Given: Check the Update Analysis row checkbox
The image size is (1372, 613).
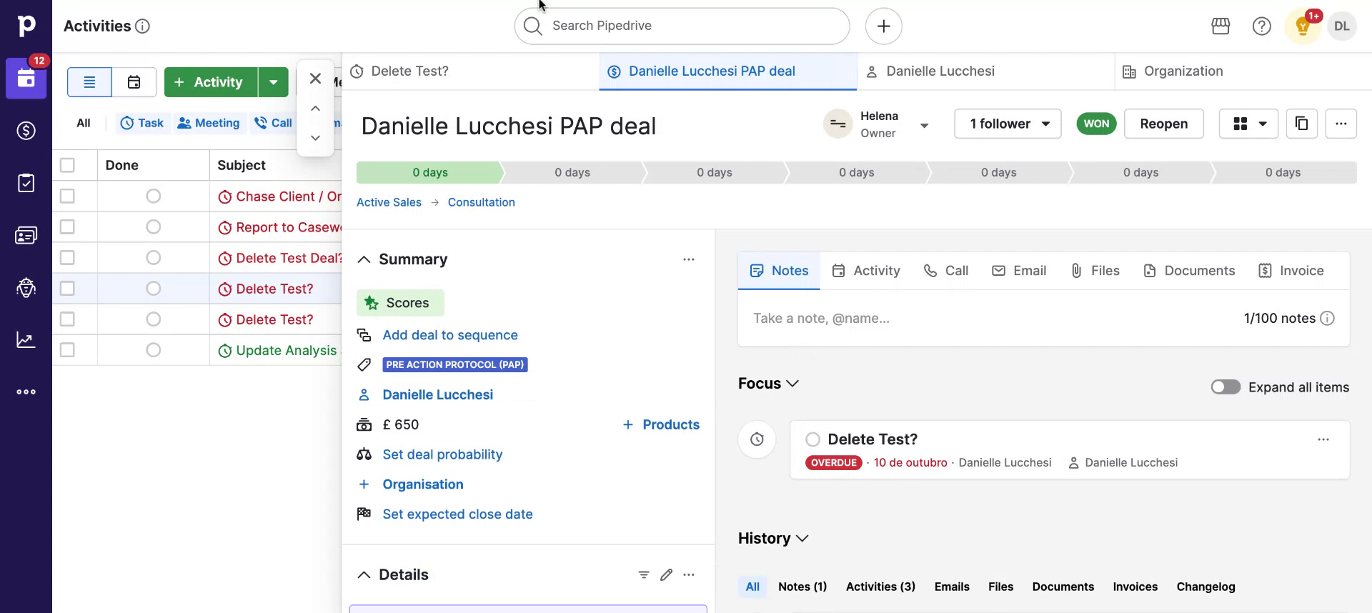Looking at the screenshot, I should point(67,349).
